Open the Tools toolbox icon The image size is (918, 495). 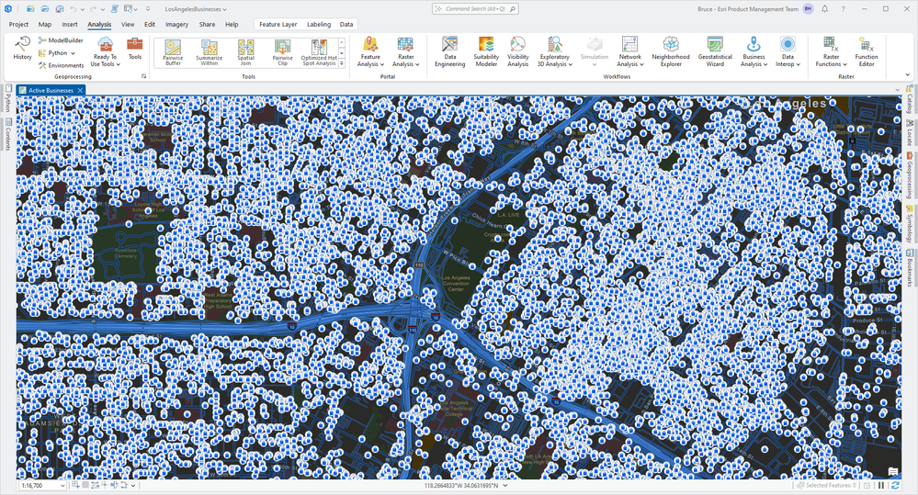[135, 49]
